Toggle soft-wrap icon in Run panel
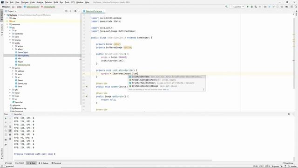 point(10,126)
